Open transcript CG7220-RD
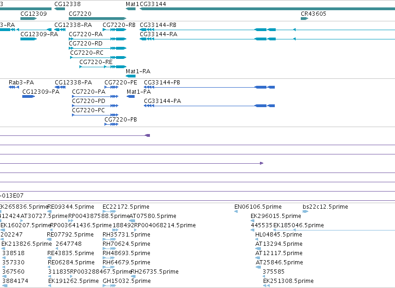 click(x=86, y=43)
